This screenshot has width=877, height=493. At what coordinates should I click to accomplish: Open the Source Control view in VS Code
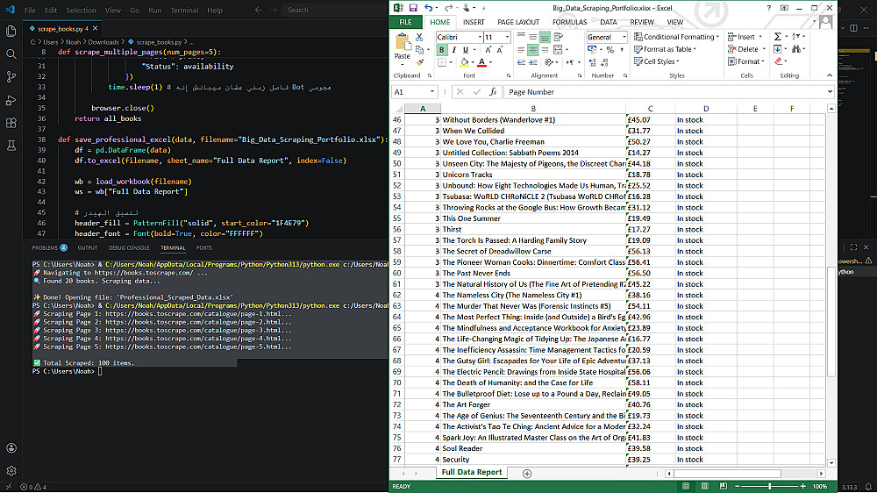pos(11,77)
